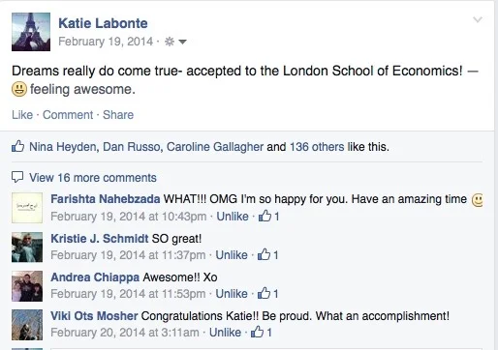Open Caroline Gallagher's profile link

[215, 147]
